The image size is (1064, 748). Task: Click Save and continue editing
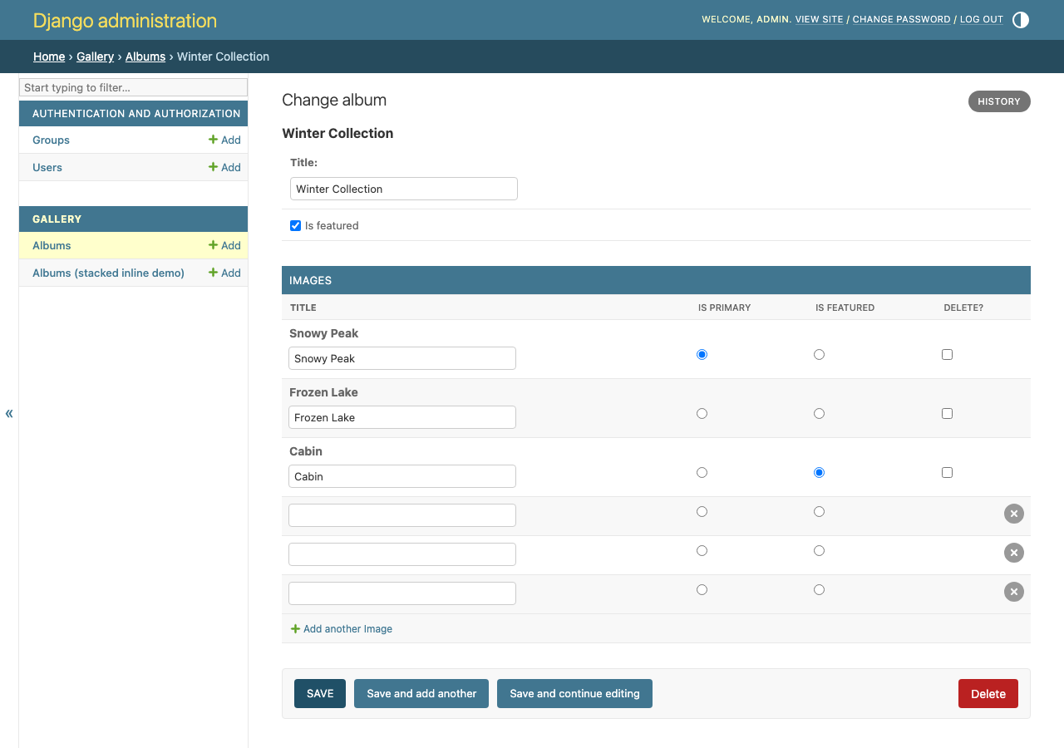click(574, 693)
